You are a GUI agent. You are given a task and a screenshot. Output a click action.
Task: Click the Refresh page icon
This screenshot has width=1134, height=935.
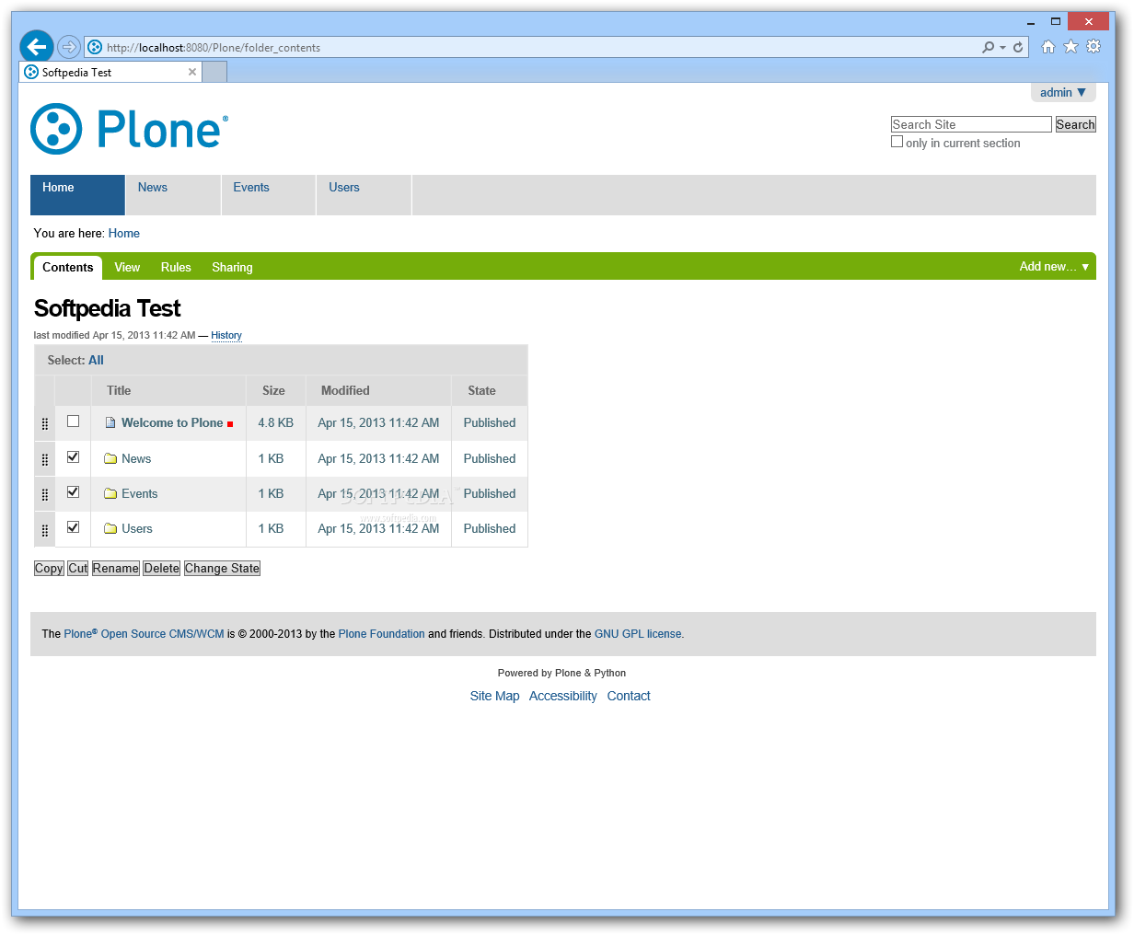1018,47
